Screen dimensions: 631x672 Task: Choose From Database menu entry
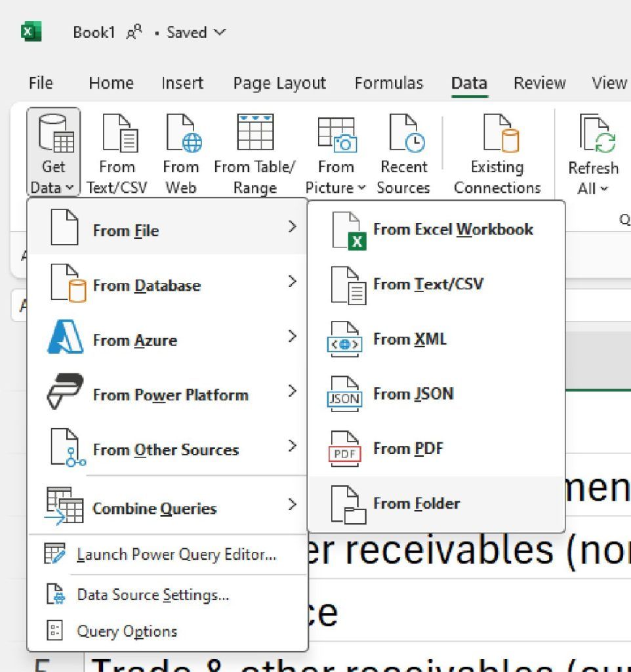click(167, 283)
